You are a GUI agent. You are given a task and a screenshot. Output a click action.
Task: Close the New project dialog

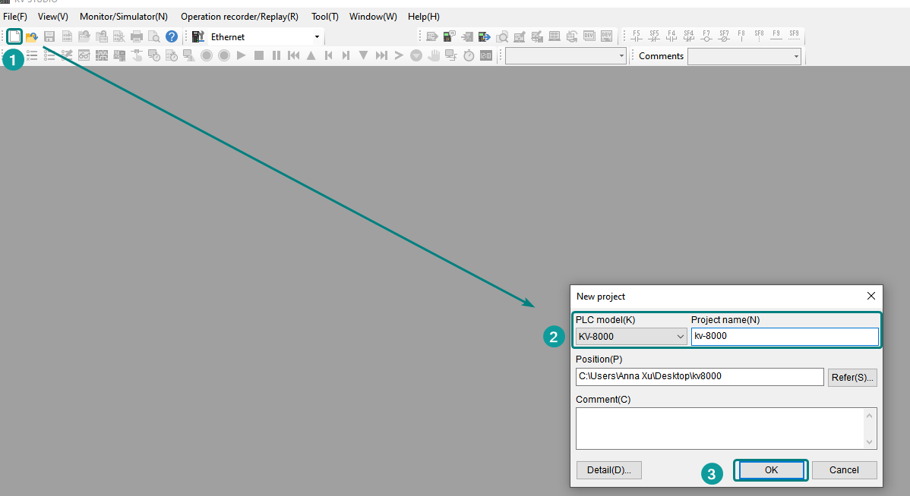[871, 296]
